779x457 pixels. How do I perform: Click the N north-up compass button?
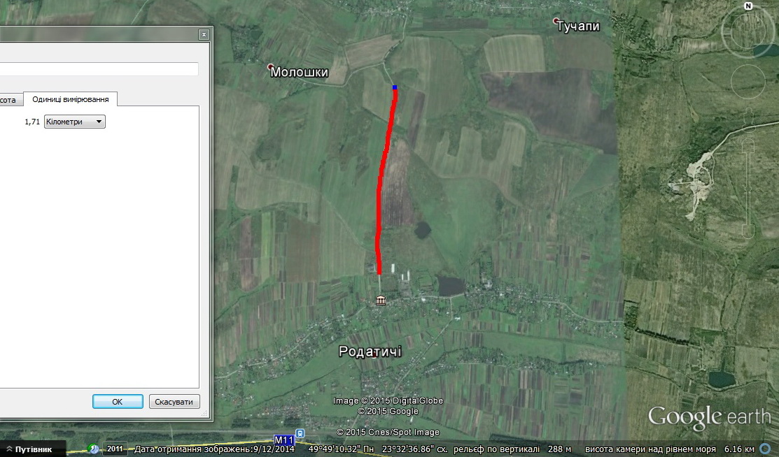point(748,6)
